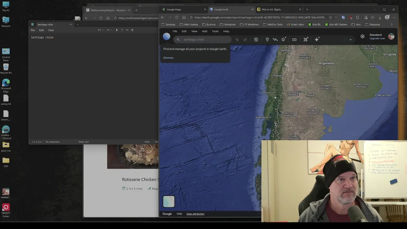
Task: Collapse the Earth toolbar with up chevron
Action: coord(350,40)
